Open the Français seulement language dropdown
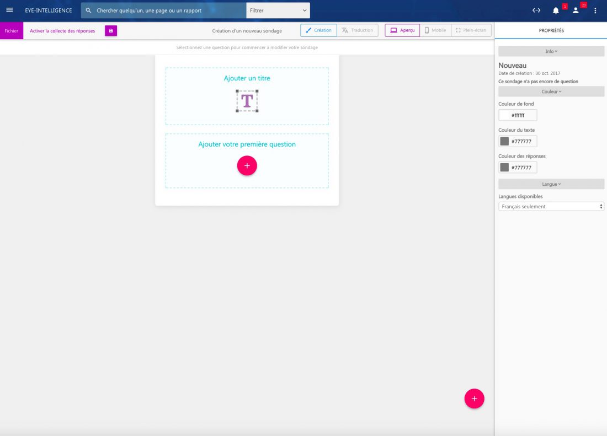The width and height of the screenshot is (607, 436). [x=551, y=206]
